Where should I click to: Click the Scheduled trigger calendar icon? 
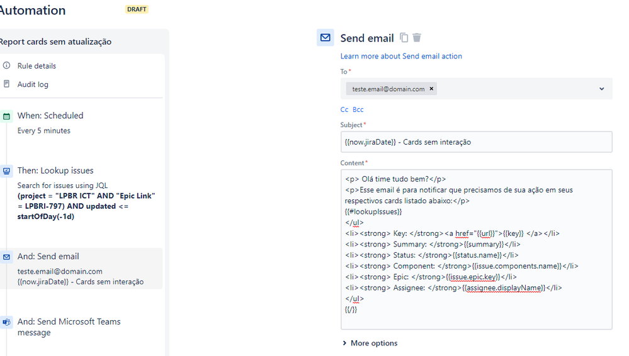pos(7,116)
